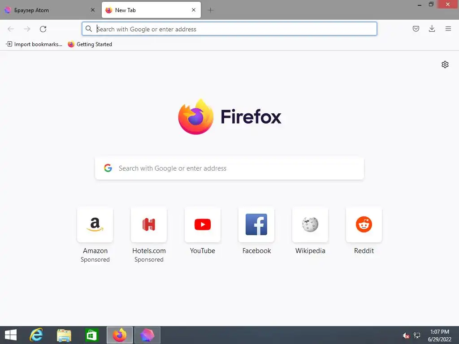459x344 pixels.
Task: Open the Windows Start button
Action: tap(11, 335)
